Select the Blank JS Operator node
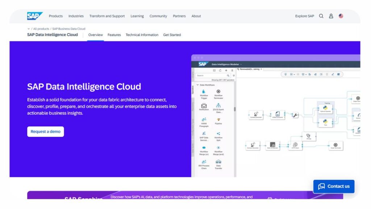This screenshot has height=209, width=371. pos(272,145)
